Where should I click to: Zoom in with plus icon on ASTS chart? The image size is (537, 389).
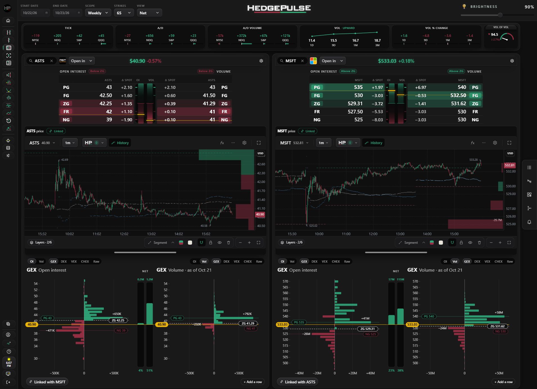point(249,243)
